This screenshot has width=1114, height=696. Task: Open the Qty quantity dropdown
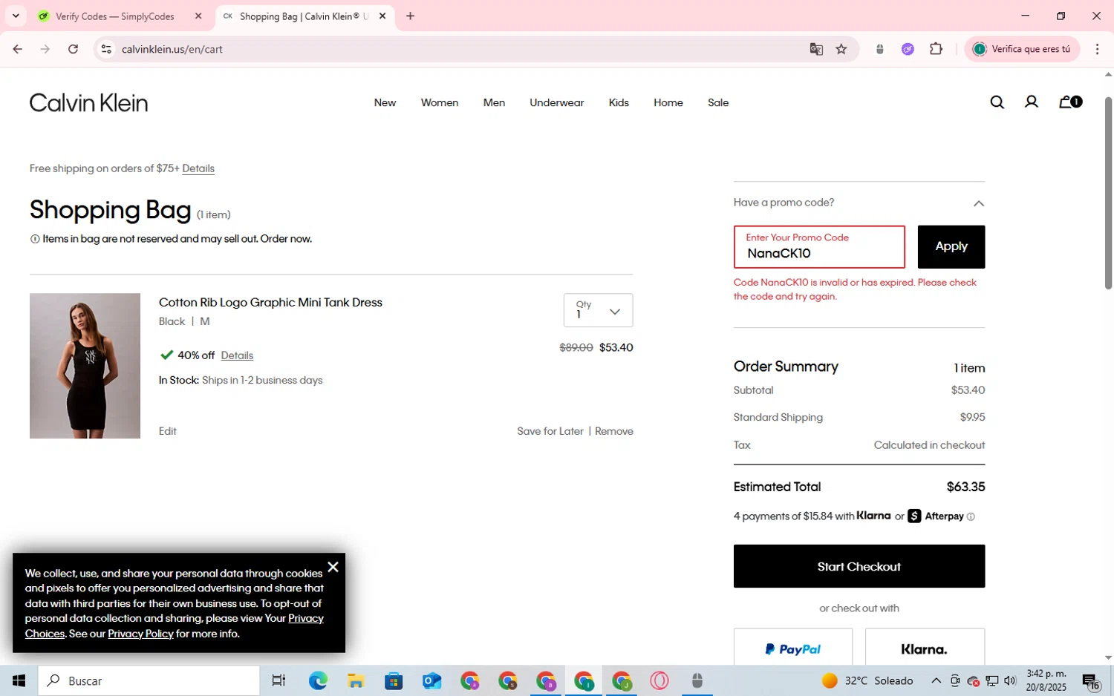598,310
